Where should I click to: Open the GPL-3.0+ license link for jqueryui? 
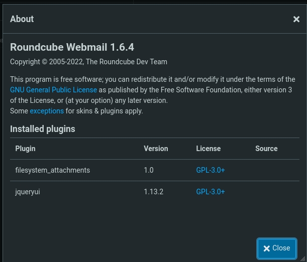coord(210,192)
